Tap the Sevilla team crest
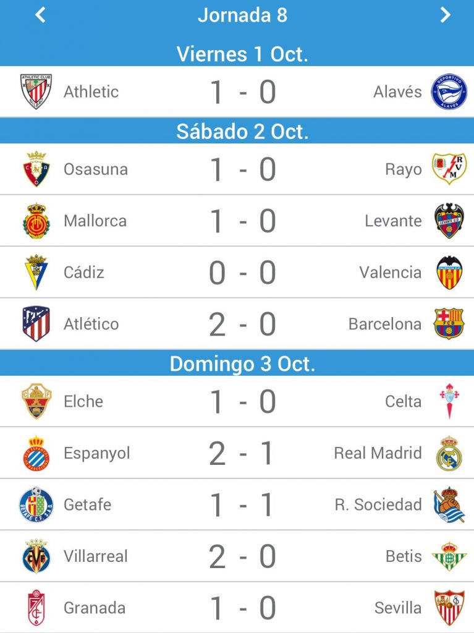This screenshot has height=633, width=474. click(x=449, y=608)
